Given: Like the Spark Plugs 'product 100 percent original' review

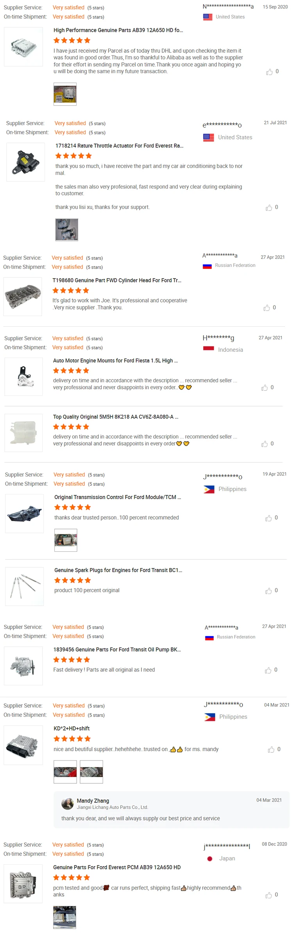Looking at the screenshot, I should tap(268, 591).
